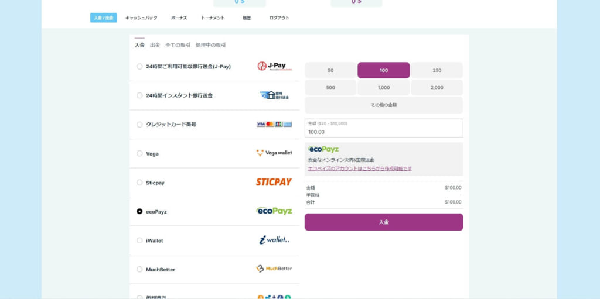This screenshot has height=299, width=600.
Task: Switch to the 処理中の取引 tab
Action: (x=211, y=44)
